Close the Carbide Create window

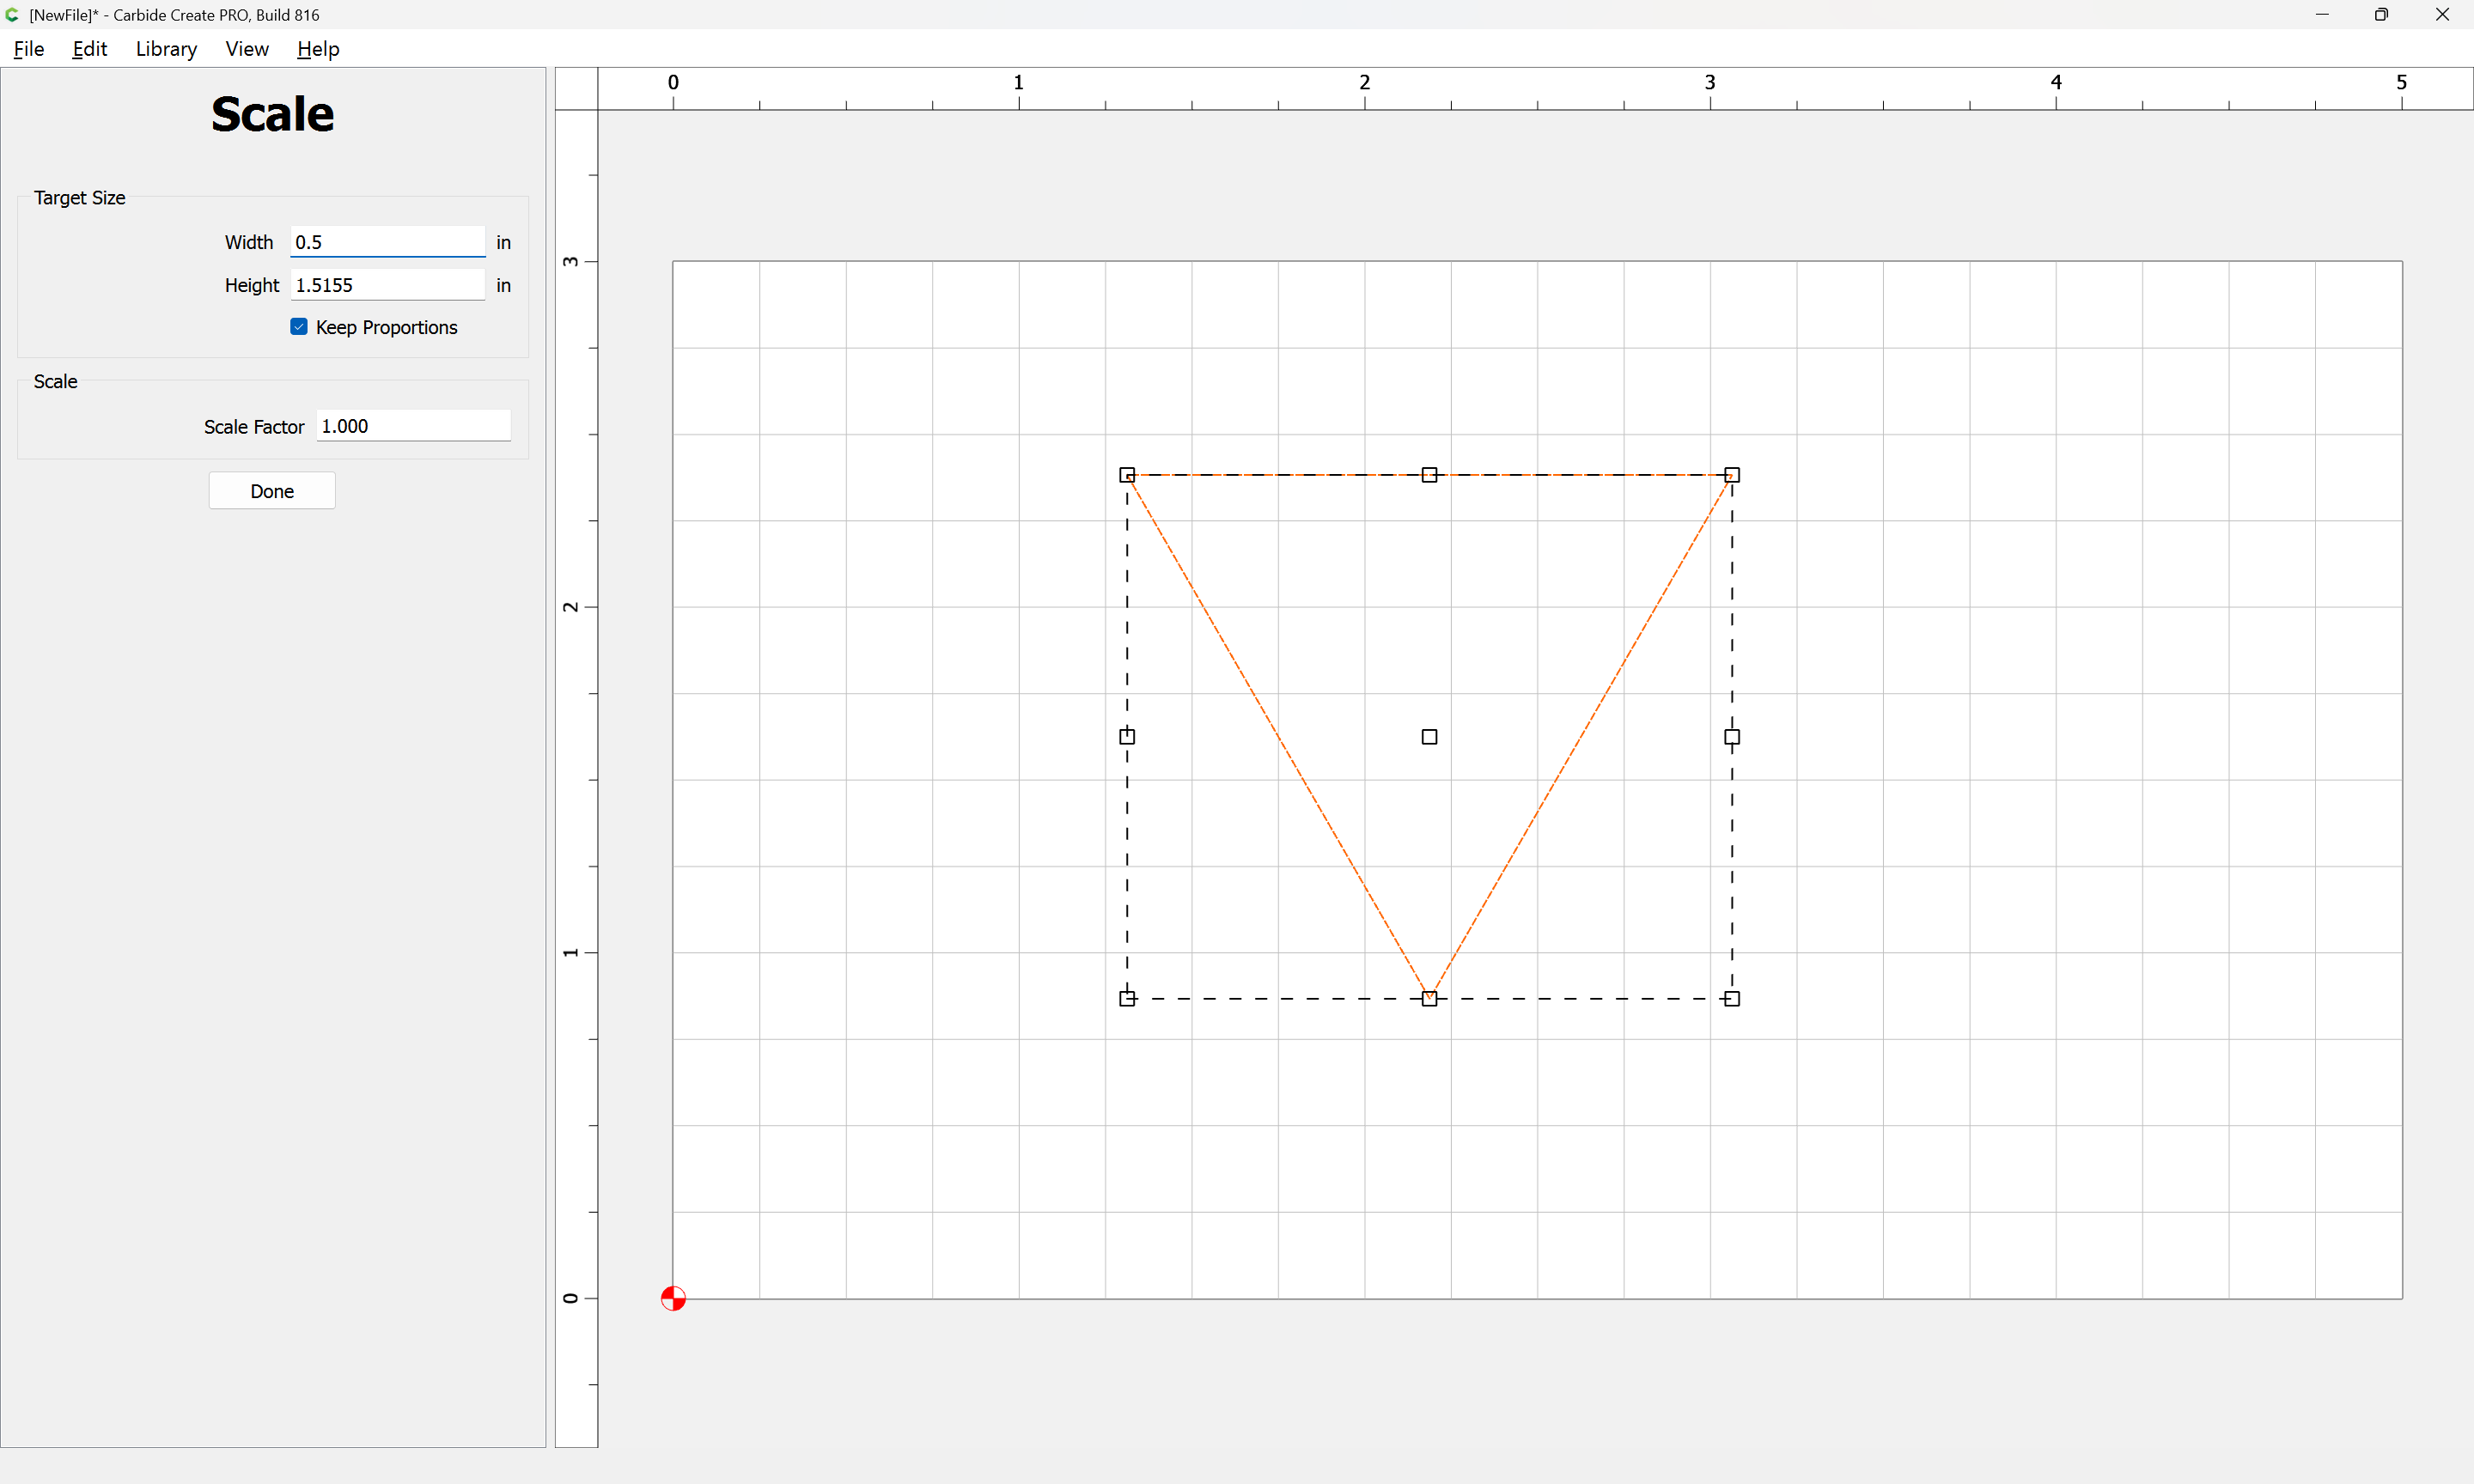(2442, 15)
